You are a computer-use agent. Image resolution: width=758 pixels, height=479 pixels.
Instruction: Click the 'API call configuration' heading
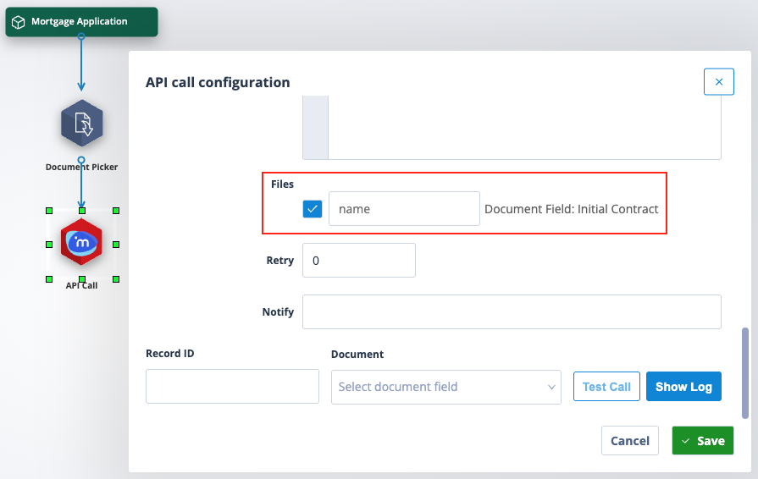pyautogui.click(x=218, y=83)
